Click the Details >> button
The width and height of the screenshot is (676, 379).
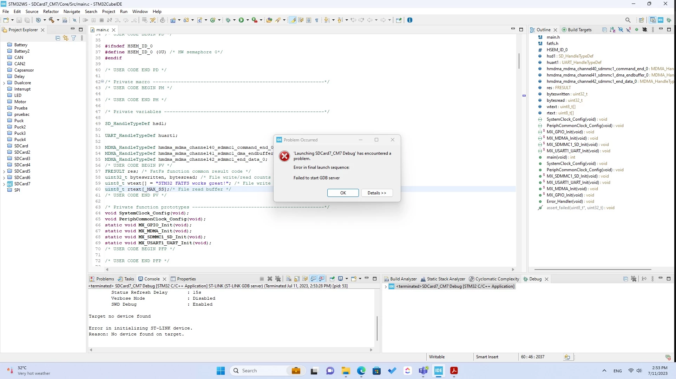377,193
